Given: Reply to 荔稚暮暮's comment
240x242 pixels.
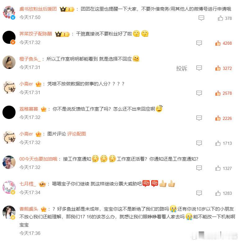Looking at the screenshot, I should [199, 118].
